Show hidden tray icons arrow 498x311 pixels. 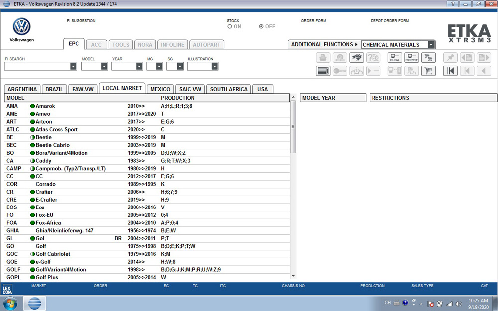pos(421,304)
